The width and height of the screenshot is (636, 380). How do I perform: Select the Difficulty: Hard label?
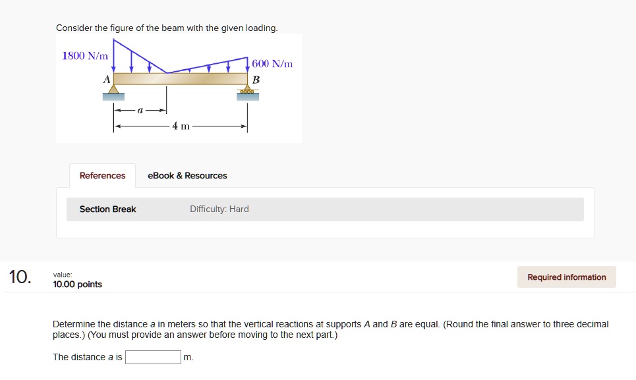pos(221,209)
